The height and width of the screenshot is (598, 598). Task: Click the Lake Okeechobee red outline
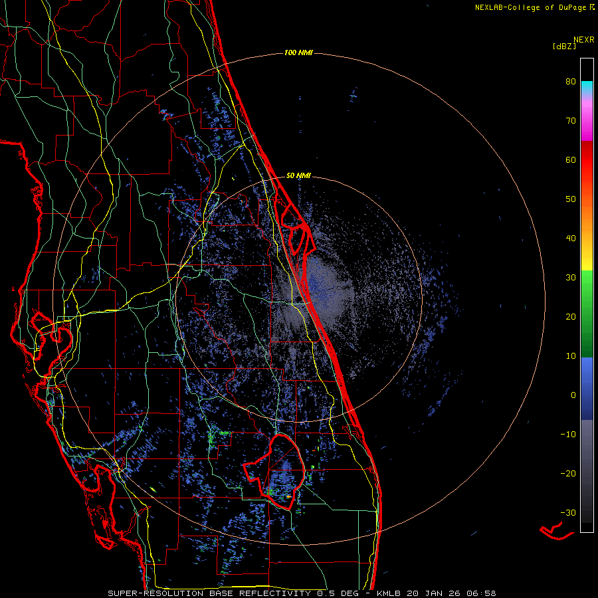coord(274,471)
